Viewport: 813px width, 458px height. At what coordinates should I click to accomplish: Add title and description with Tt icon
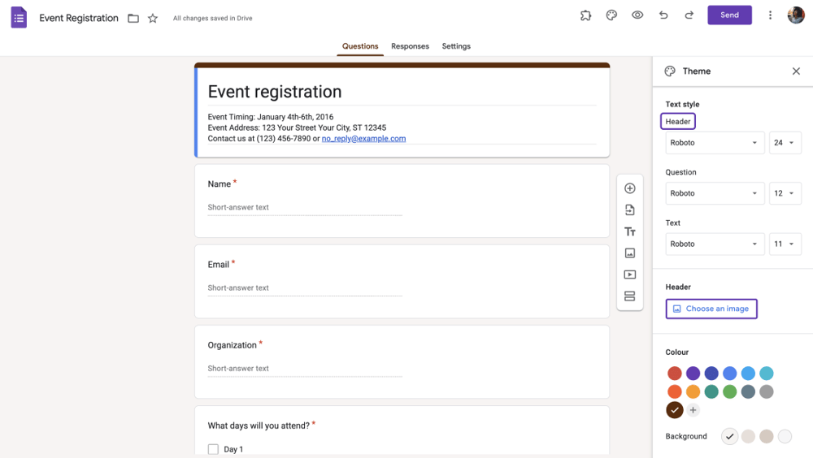point(629,231)
